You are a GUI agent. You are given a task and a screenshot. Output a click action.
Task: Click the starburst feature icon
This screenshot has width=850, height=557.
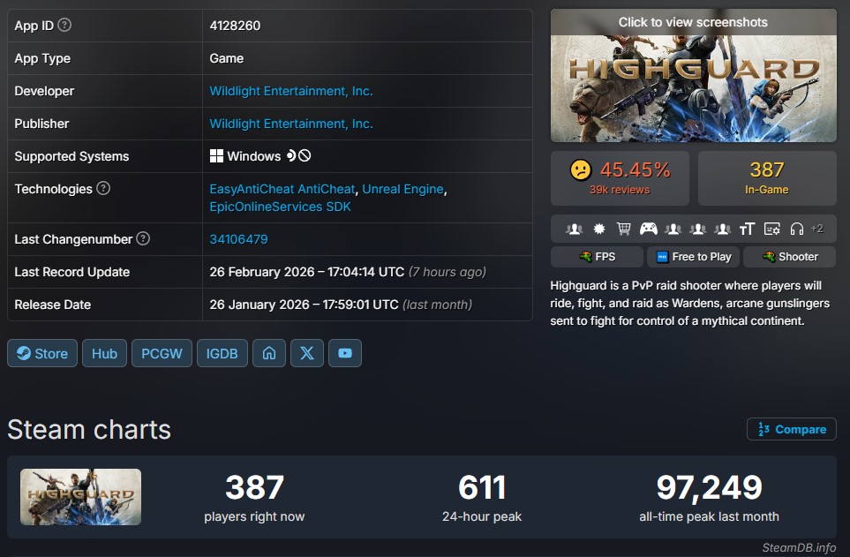pos(599,229)
